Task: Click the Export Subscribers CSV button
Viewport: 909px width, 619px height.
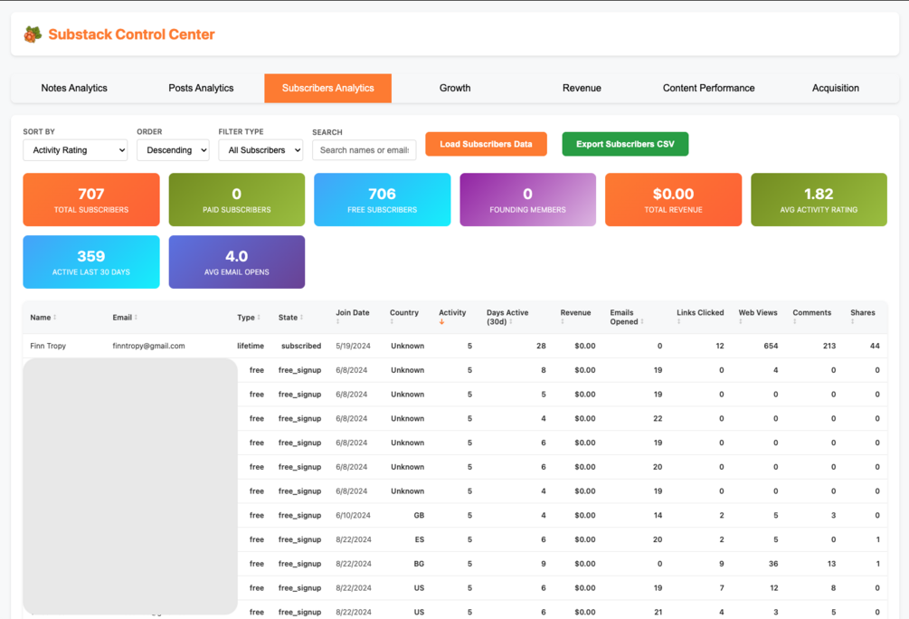Action: [x=626, y=144]
